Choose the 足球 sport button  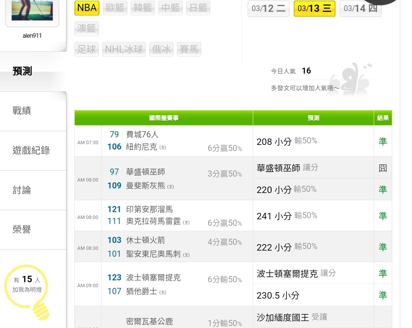(87, 49)
